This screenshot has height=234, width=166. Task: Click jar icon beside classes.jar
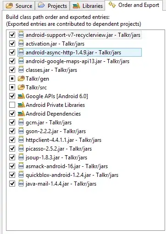click(x=21, y=70)
